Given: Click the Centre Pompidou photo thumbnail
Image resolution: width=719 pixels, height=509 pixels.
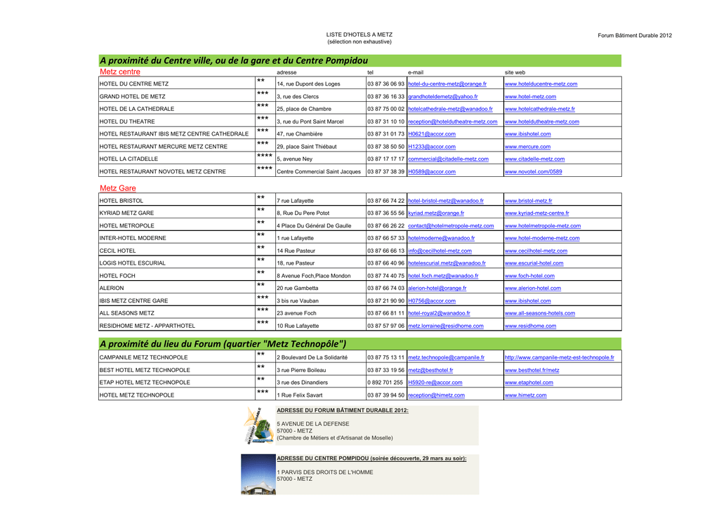Looking at the screenshot, I should pos(258,475).
